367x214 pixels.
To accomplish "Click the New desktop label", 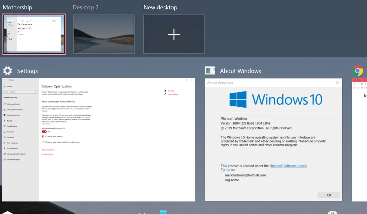I will [x=160, y=7].
